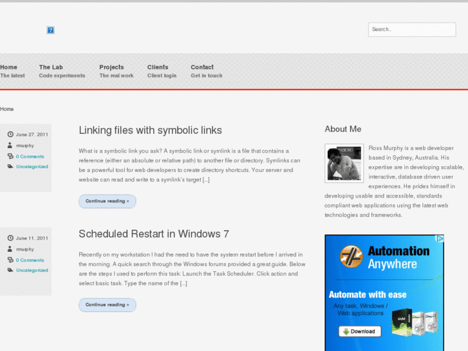Viewport: 468px width, 351px height.
Task: Open the 'Linking files with symbolic links' title
Action: [x=150, y=130]
